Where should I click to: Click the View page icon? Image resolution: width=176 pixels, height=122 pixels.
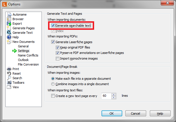(x=9, y=87)
